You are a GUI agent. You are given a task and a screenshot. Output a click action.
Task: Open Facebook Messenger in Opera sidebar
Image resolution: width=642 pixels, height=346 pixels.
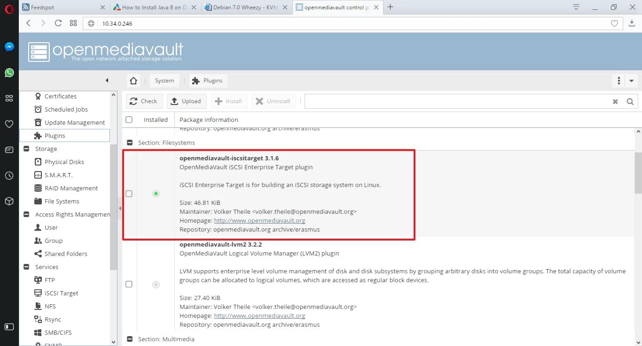[9, 47]
